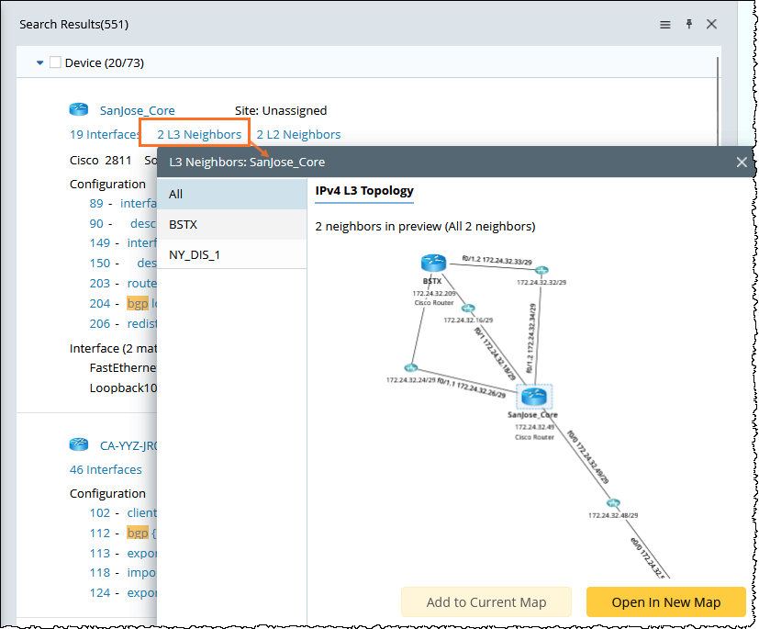The height and width of the screenshot is (629, 759).
Task: Click the 172.24.32.24/29 subnet node
Action: tap(410, 367)
